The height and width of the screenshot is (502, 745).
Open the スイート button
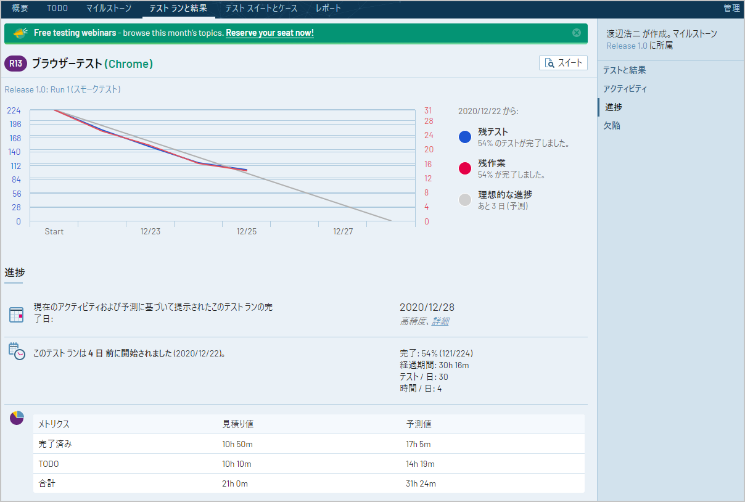click(563, 63)
